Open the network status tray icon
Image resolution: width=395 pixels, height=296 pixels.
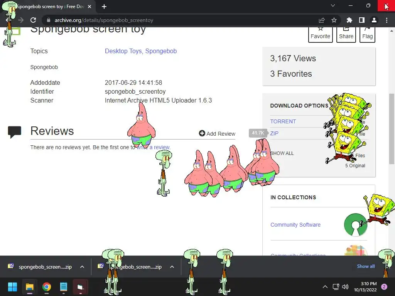pos(336,287)
